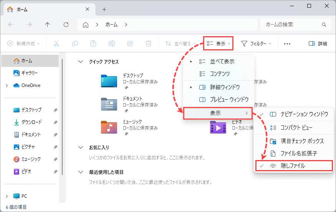Click the Share icon in toolbar
The width and height of the screenshot is (336, 212).
pos(130,43)
